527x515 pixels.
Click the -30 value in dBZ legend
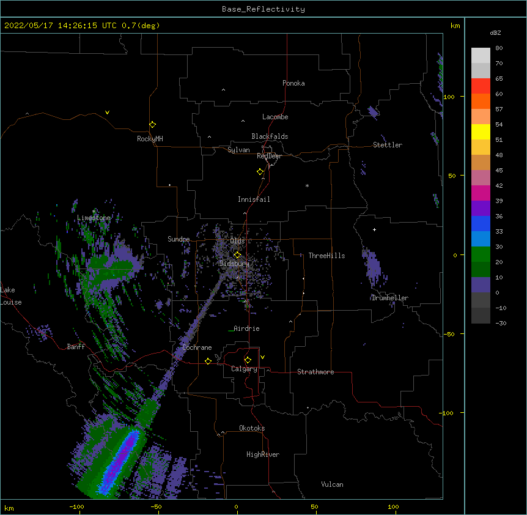[501, 323]
